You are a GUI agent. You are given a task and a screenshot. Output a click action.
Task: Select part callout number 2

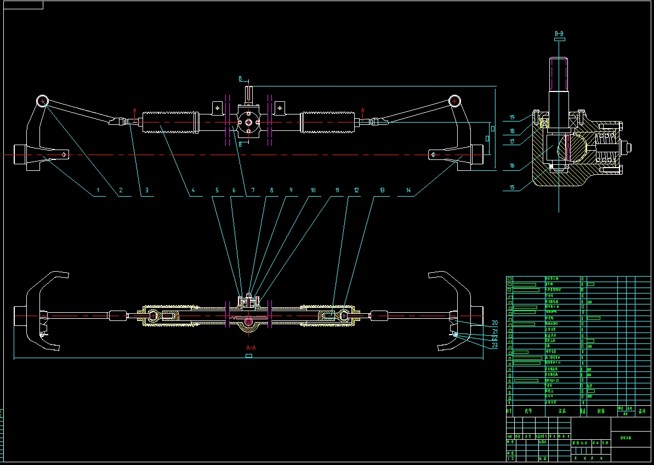pos(121,191)
